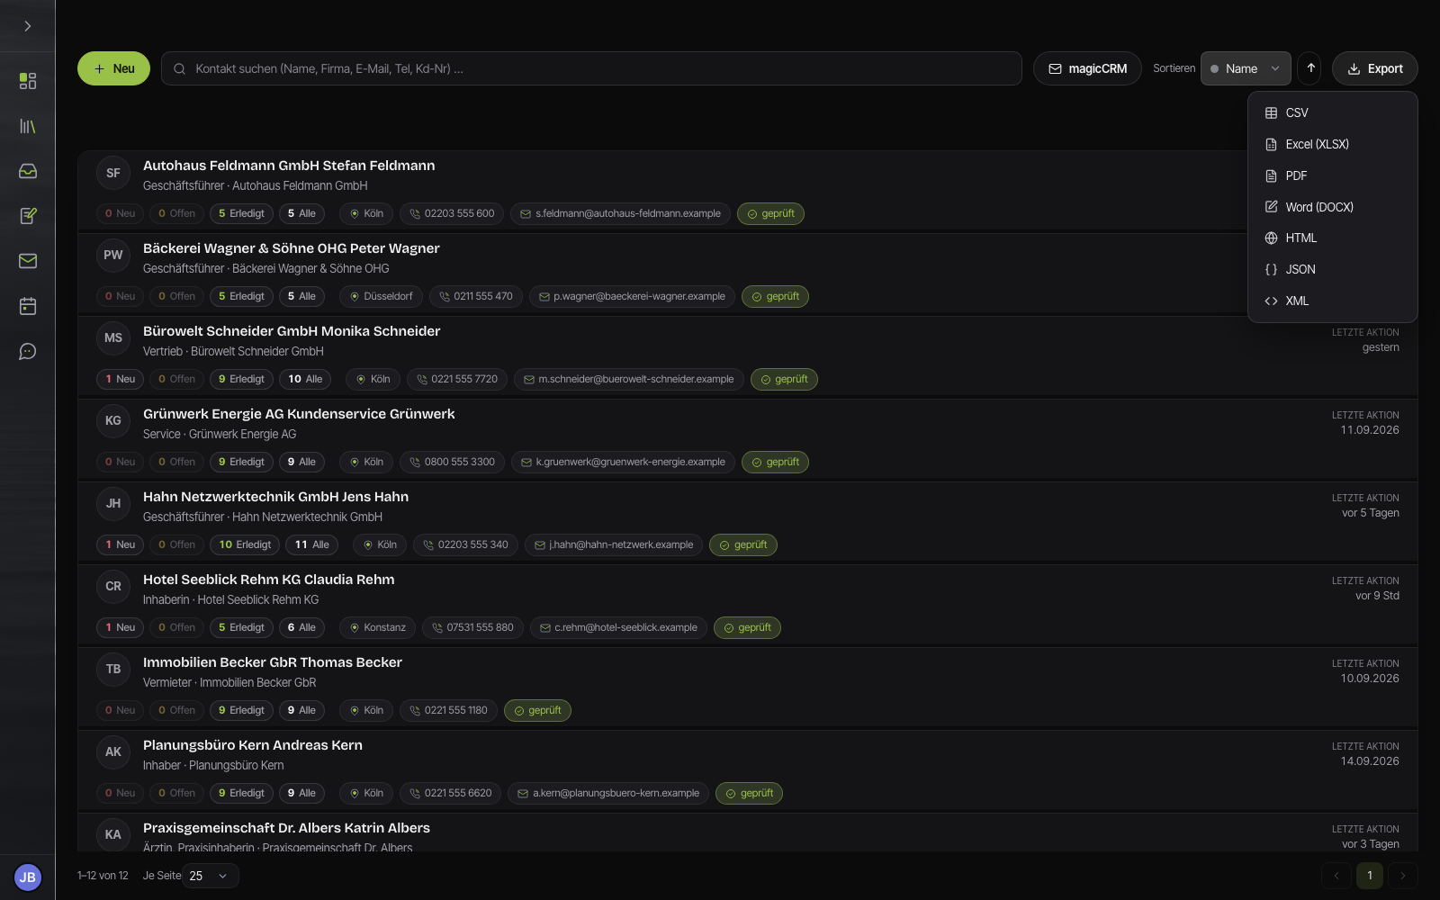Focus the Kontakt suchen search field
The height and width of the screenshot is (900, 1440).
pyautogui.click(x=591, y=68)
